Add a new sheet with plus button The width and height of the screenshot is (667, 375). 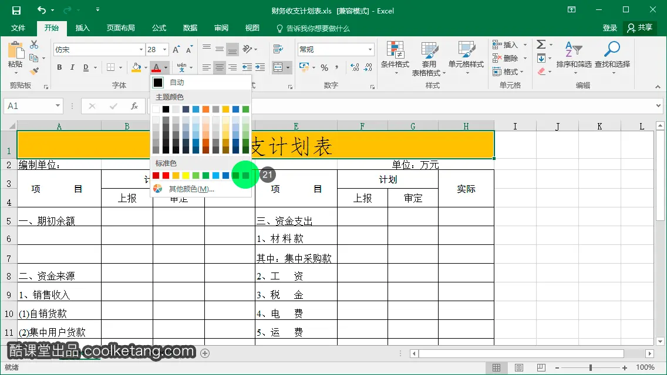(205, 353)
